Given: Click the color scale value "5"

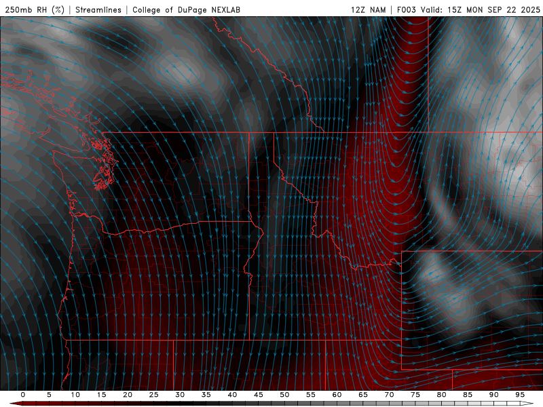Looking at the screenshot, I should (49, 395).
